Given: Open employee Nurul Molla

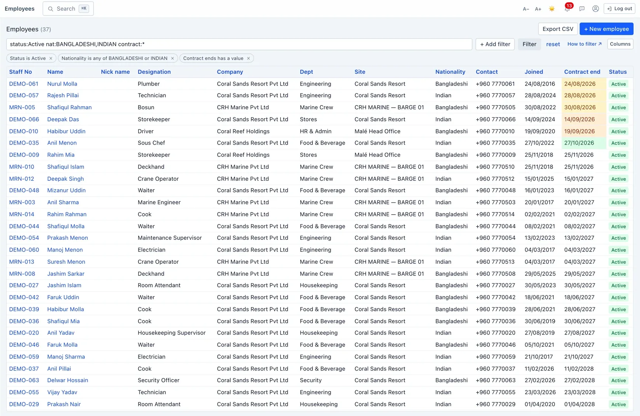Looking at the screenshot, I should click(62, 84).
